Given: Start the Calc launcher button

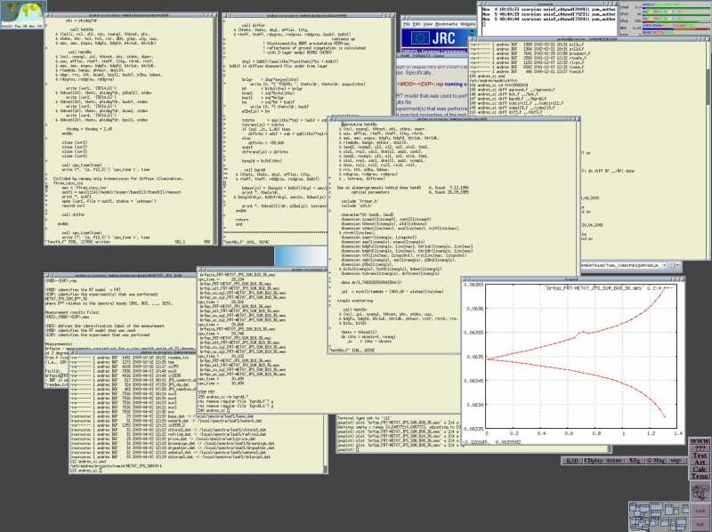Looking at the screenshot, I should (700, 469).
